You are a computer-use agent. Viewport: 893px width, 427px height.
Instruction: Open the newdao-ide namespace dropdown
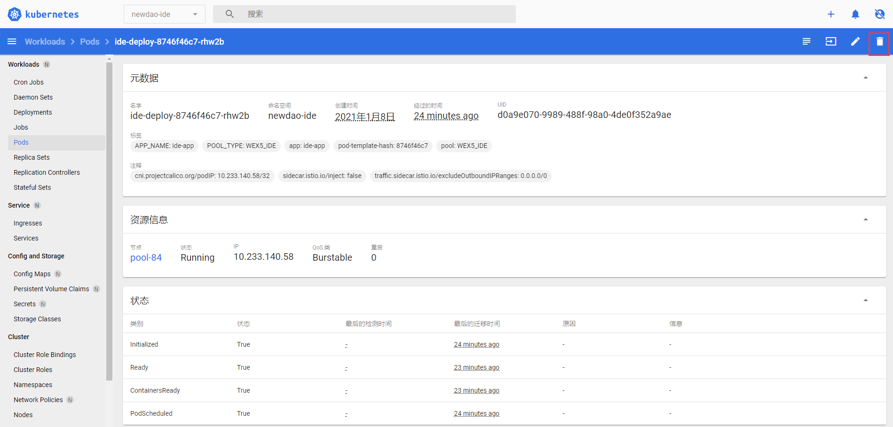tap(164, 14)
